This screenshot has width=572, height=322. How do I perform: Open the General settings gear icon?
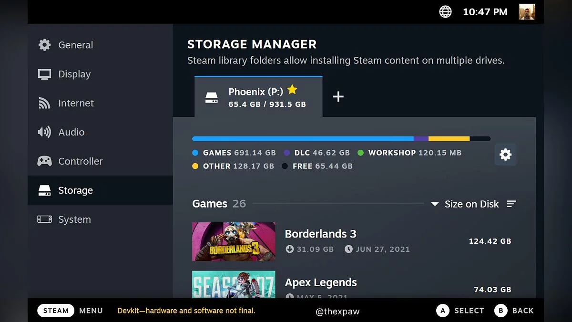[44, 45]
